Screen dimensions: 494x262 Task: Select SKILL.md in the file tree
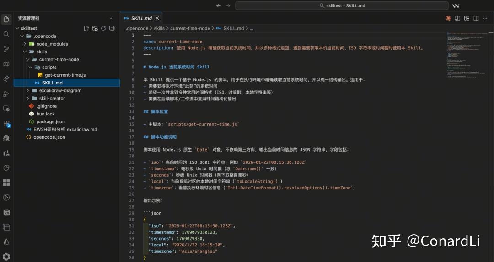point(67,83)
